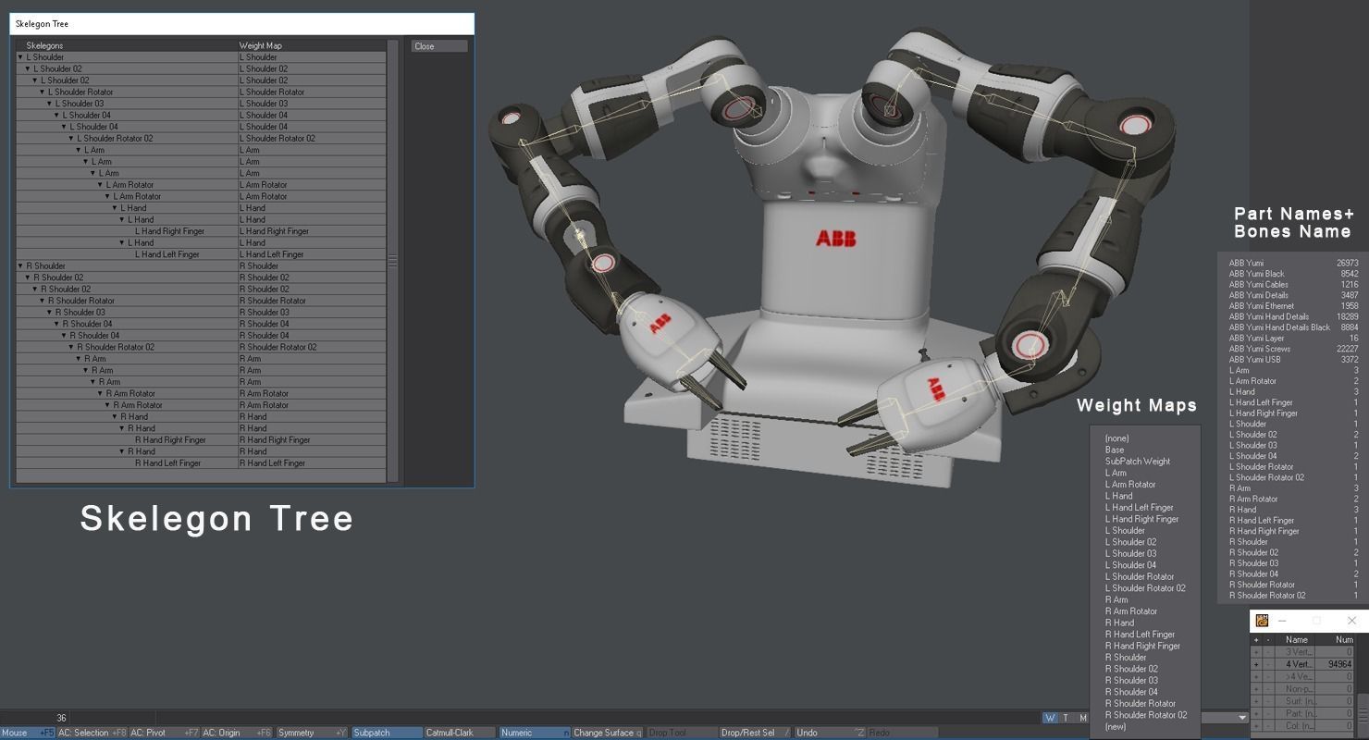Image resolution: width=1369 pixels, height=740 pixels.
Task: Click the Undo button
Action: click(x=830, y=733)
